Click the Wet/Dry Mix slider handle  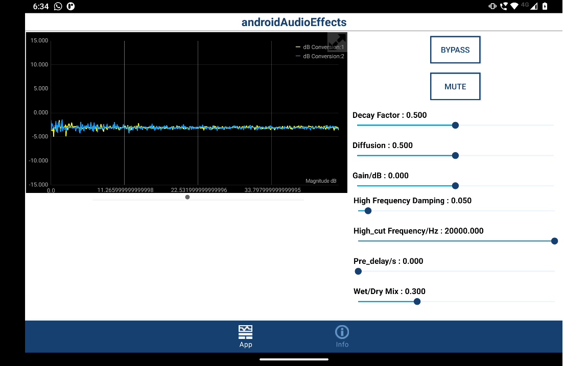point(417,302)
